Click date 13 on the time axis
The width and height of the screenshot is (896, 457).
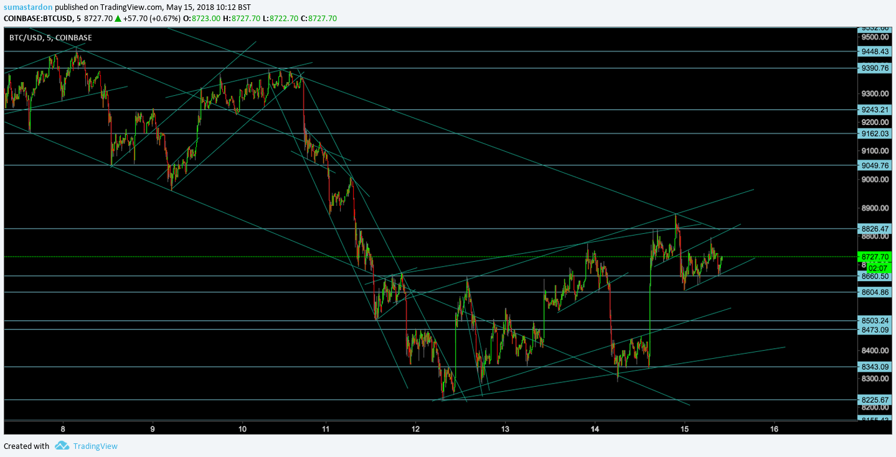point(506,428)
